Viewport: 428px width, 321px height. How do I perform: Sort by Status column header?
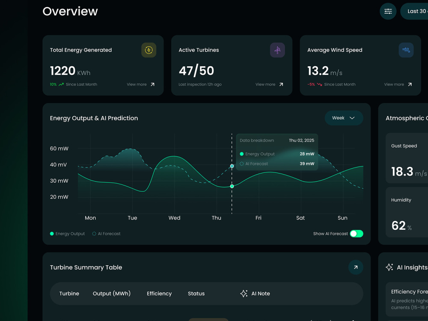click(x=196, y=294)
